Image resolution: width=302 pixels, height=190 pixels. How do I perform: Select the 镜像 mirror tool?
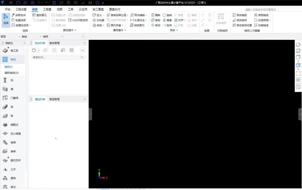click(167, 20)
